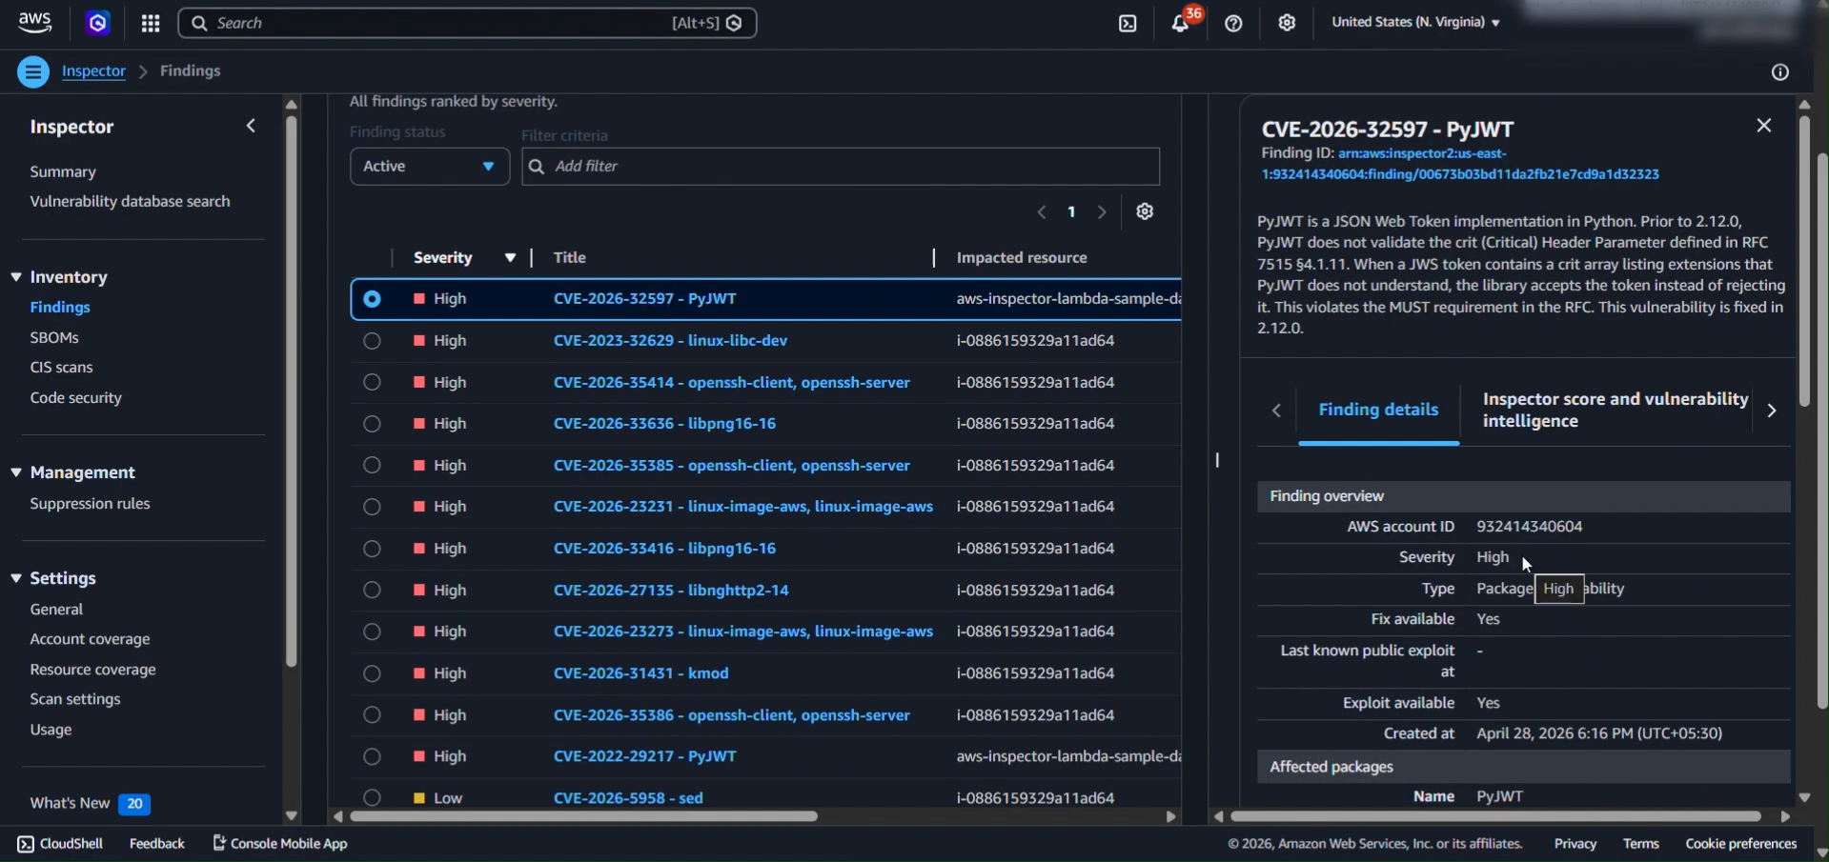Image resolution: width=1829 pixels, height=862 pixels.
Task: Click the Impacted resource column header
Action: pyautogui.click(x=1022, y=258)
